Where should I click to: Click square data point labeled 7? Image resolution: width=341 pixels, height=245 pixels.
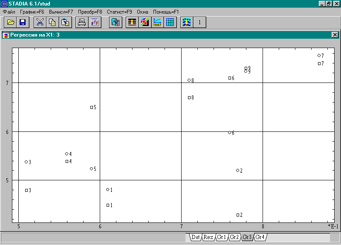[x=319, y=63]
